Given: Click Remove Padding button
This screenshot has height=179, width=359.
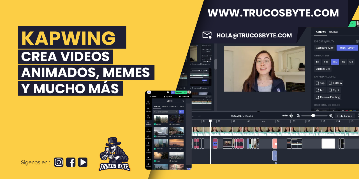Looking at the screenshot, I should click(328, 97).
